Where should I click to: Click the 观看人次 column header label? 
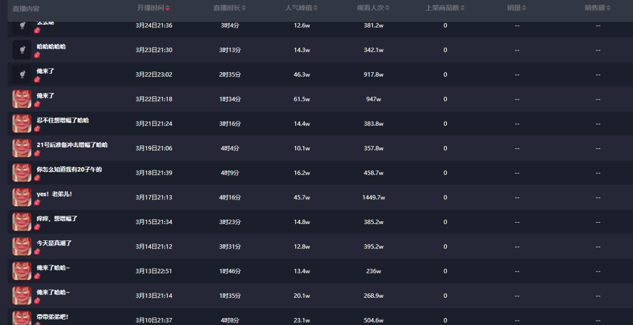tap(370, 8)
